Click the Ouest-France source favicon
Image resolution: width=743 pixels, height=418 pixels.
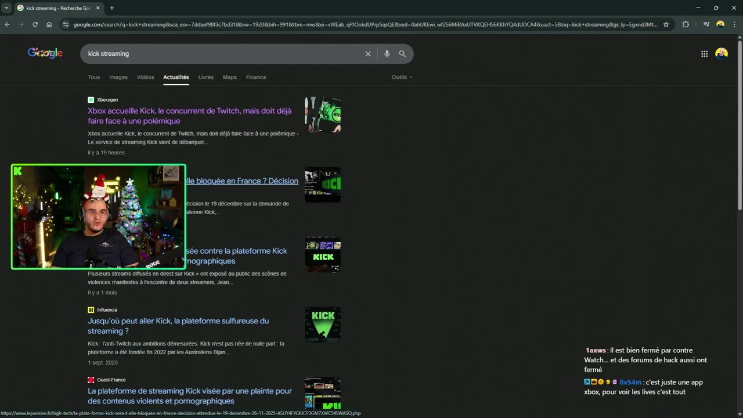click(x=91, y=380)
